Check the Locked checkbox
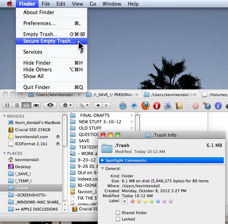Image resolution: width=228 pixels, height=224 pixels. click(x=118, y=219)
